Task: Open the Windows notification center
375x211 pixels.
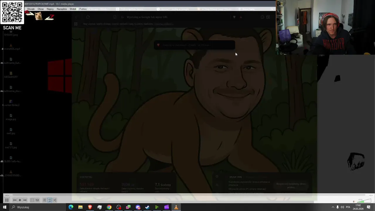Action: point(369,207)
